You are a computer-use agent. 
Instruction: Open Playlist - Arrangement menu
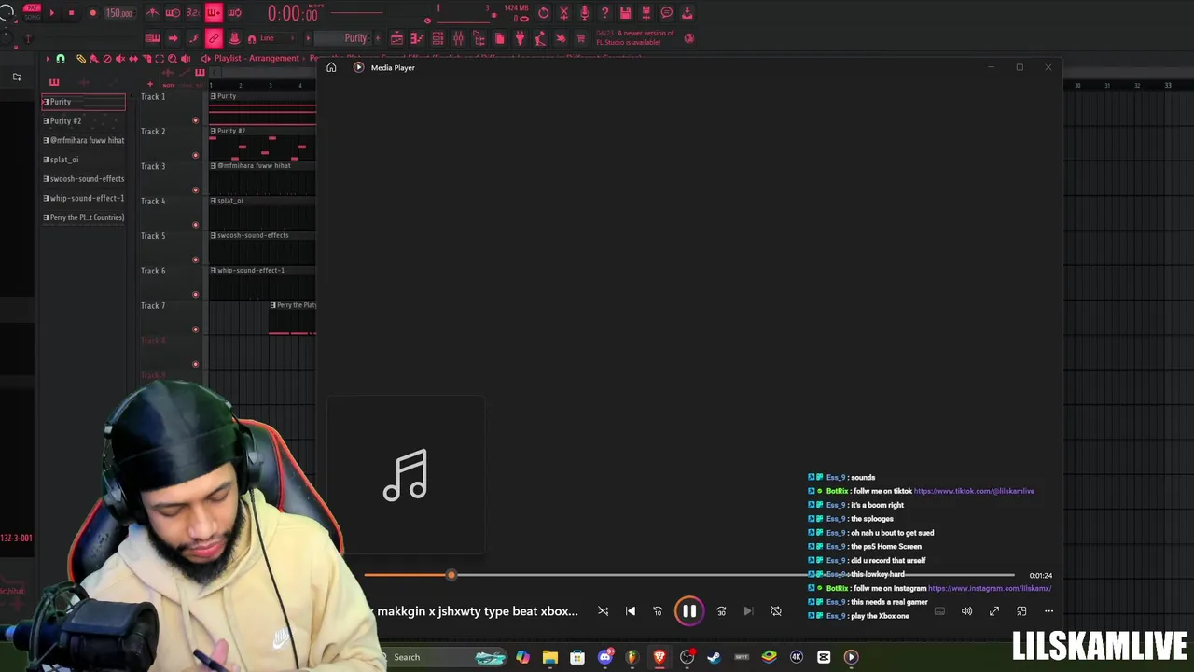click(x=257, y=58)
